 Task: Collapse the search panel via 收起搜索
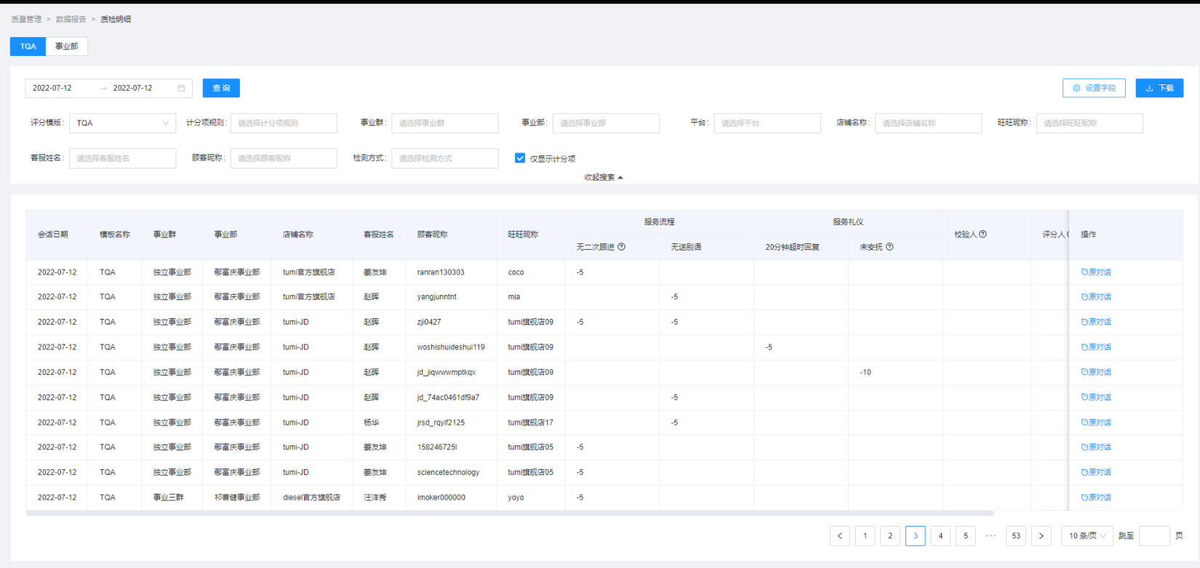[x=604, y=177]
